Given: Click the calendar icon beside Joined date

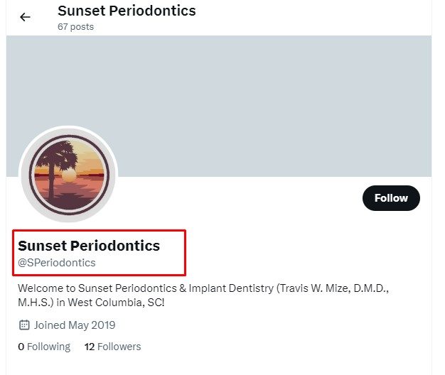Looking at the screenshot, I should tap(24, 325).
